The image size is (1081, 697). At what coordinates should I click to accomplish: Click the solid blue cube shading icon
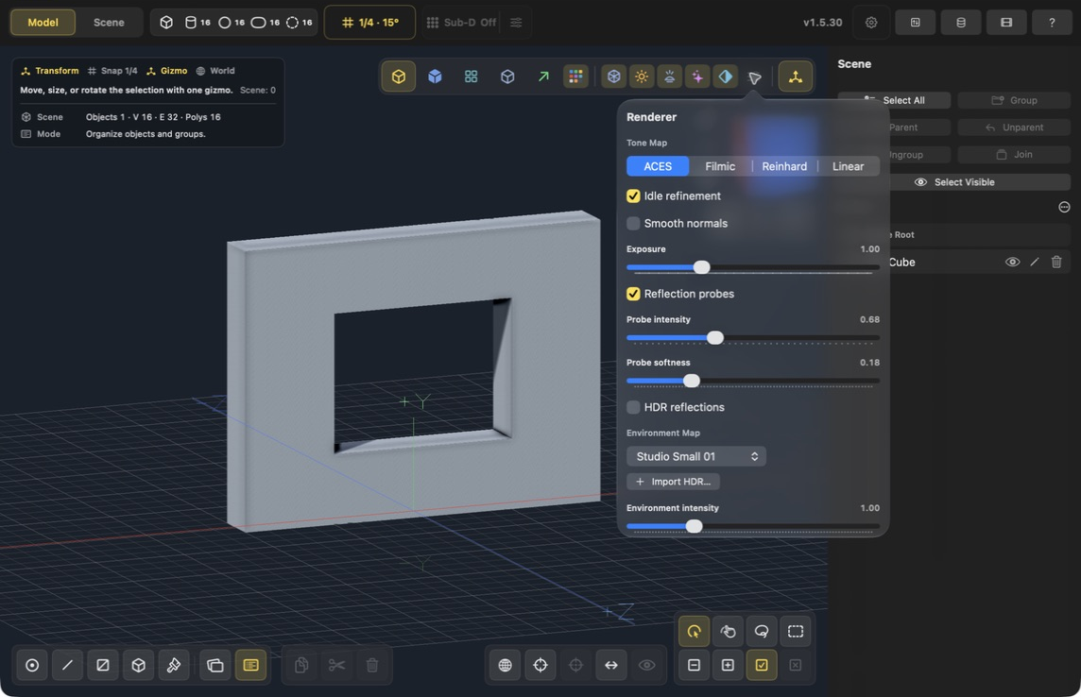[435, 76]
